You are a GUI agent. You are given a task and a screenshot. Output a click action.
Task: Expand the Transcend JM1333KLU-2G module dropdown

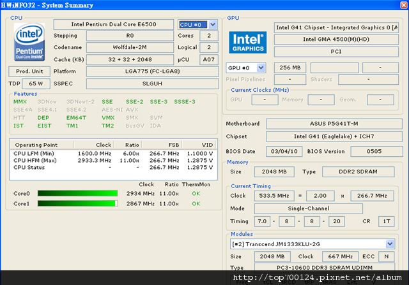click(390, 244)
